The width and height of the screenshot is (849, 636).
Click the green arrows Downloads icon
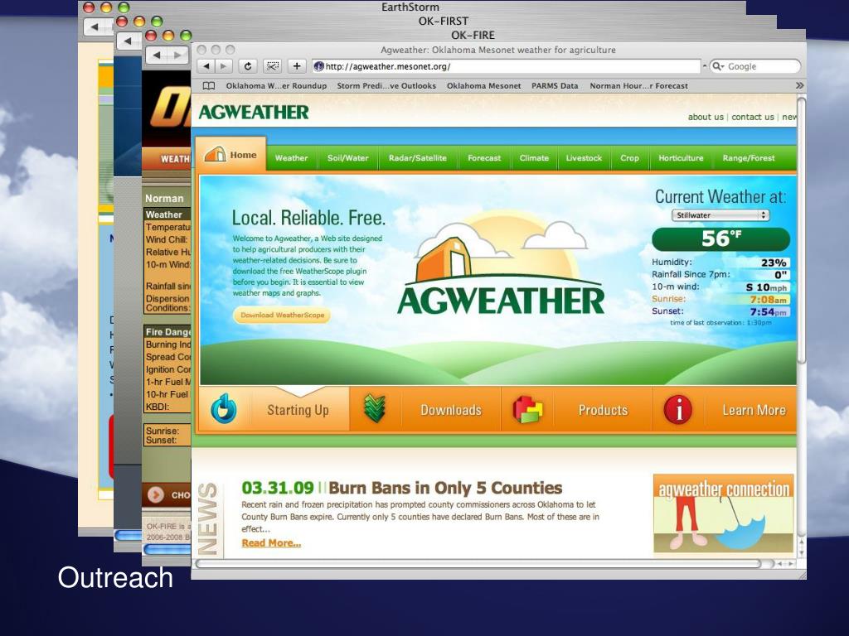click(374, 409)
